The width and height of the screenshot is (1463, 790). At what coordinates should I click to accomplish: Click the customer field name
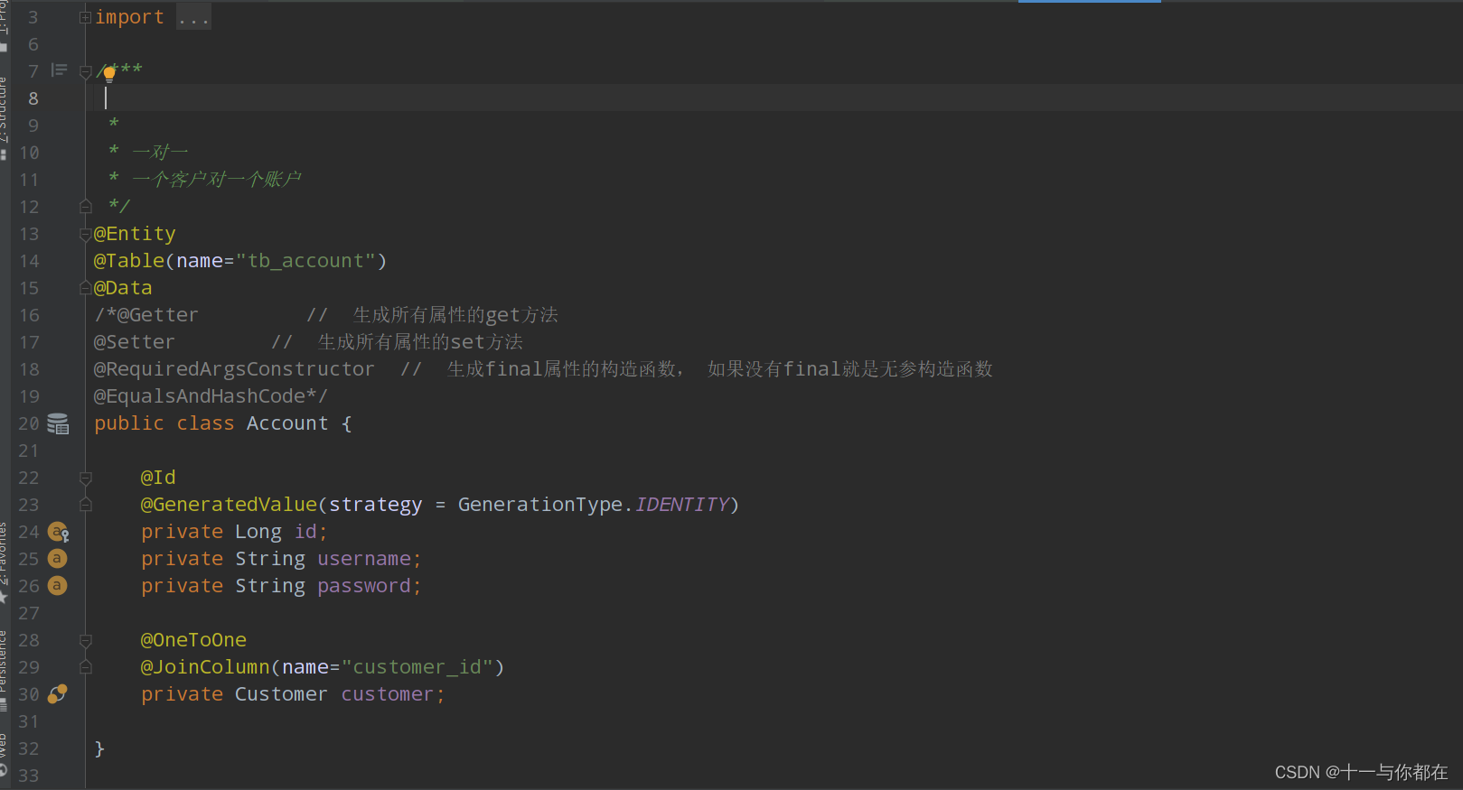388,694
